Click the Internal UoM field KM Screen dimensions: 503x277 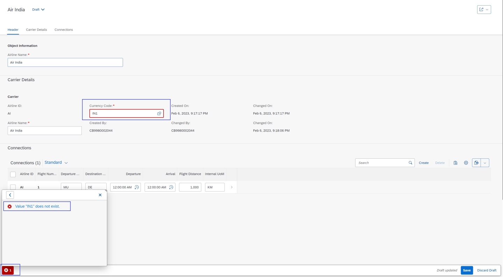(x=215, y=187)
